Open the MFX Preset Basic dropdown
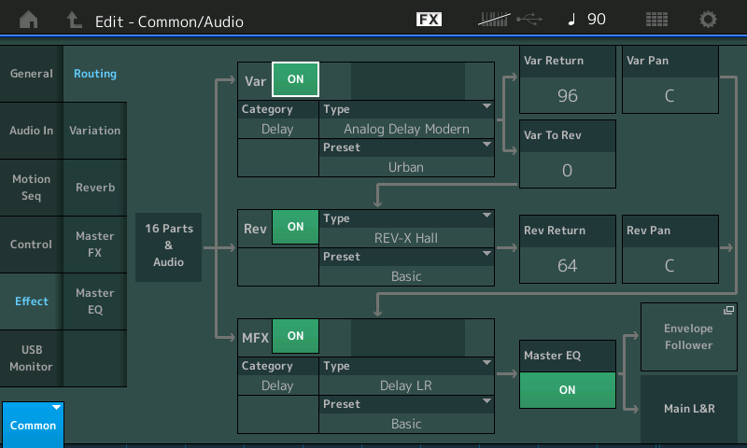The image size is (747, 448). tap(406, 414)
